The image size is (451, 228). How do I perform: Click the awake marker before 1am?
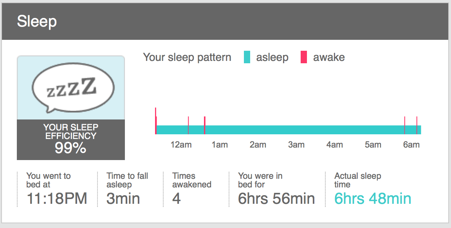(x=204, y=125)
